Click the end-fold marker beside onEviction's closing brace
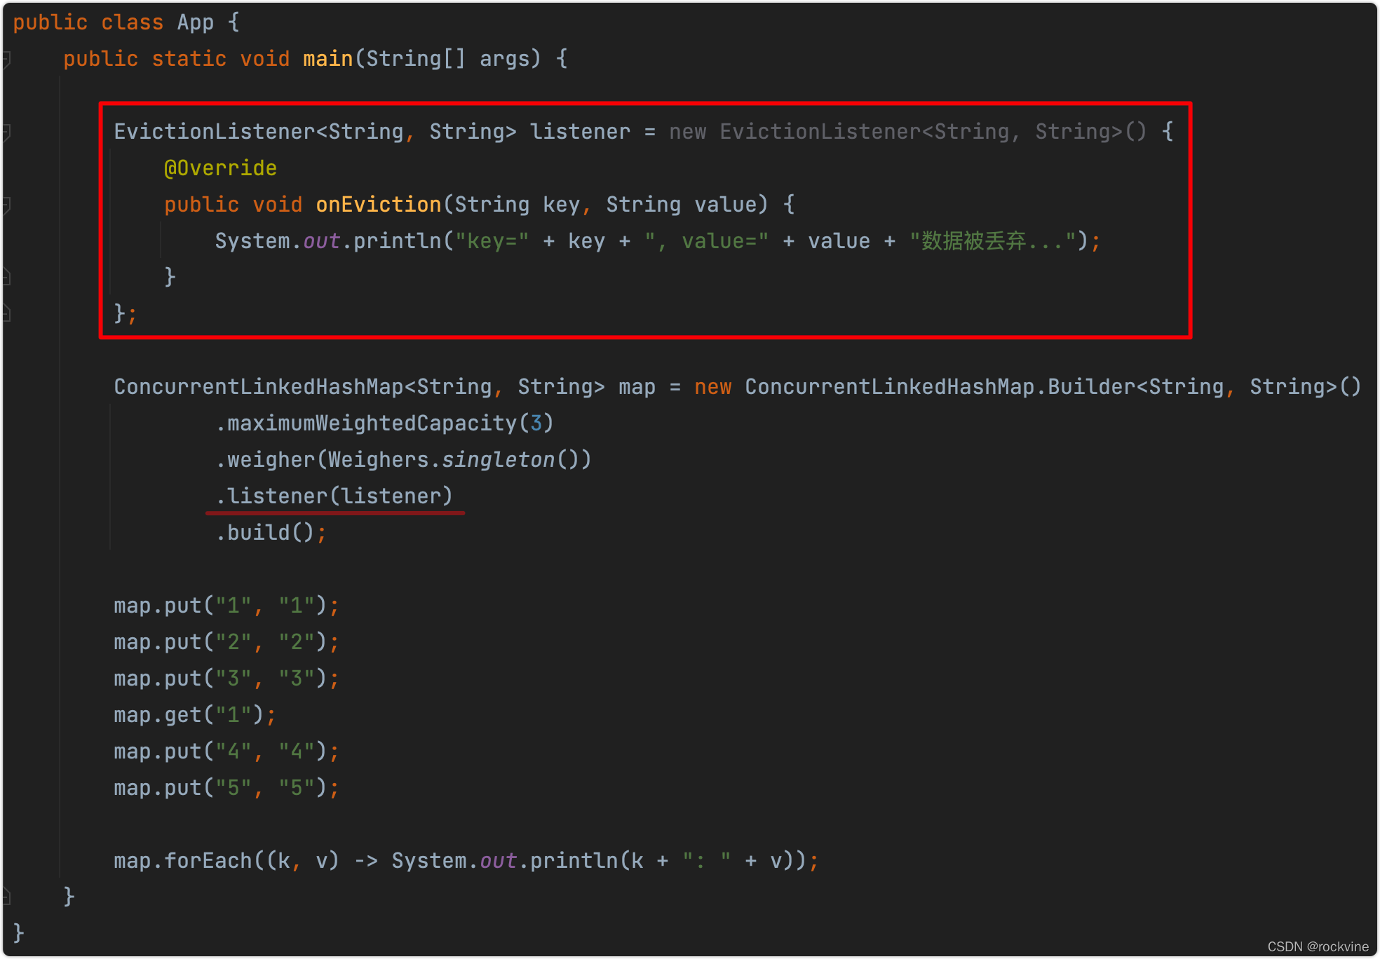The height and width of the screenshot is (959, 1380). (x=6, y=278)
